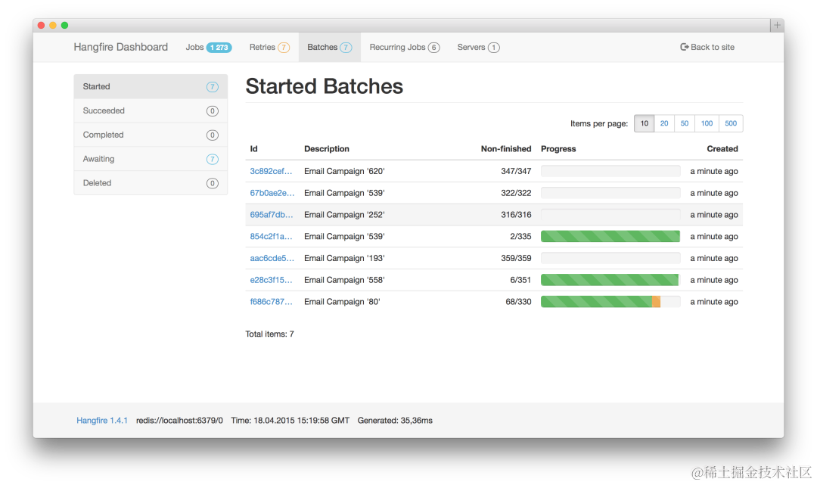The image size is (817, 485).
Task: Click Email Campaign '620' description
Action: coord(344,171)
